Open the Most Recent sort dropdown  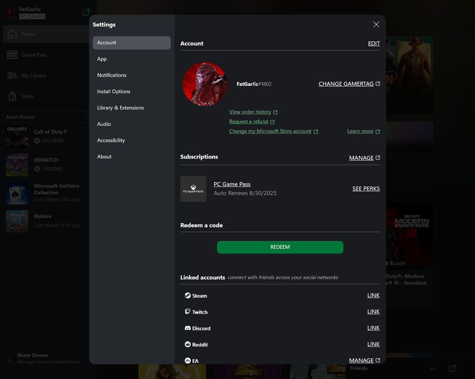[x=47, y=117]
